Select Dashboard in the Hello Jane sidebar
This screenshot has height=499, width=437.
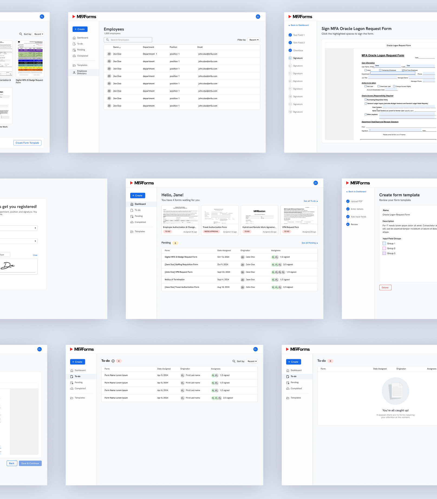coord(140,204)
